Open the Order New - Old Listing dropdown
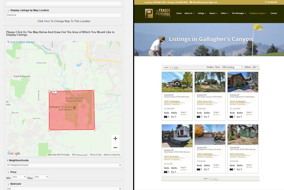This screenshot has width=284, height=190. (x=228, y=67)
